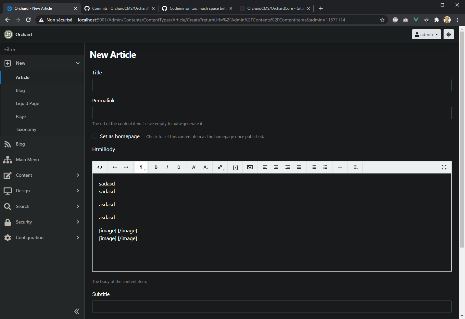The image size is (465, 319).
Task: Clear formatting with the remove format tool
Action: 355,167
